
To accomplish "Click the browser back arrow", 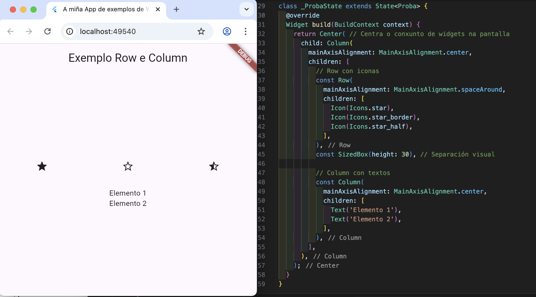I will (11, 31).
